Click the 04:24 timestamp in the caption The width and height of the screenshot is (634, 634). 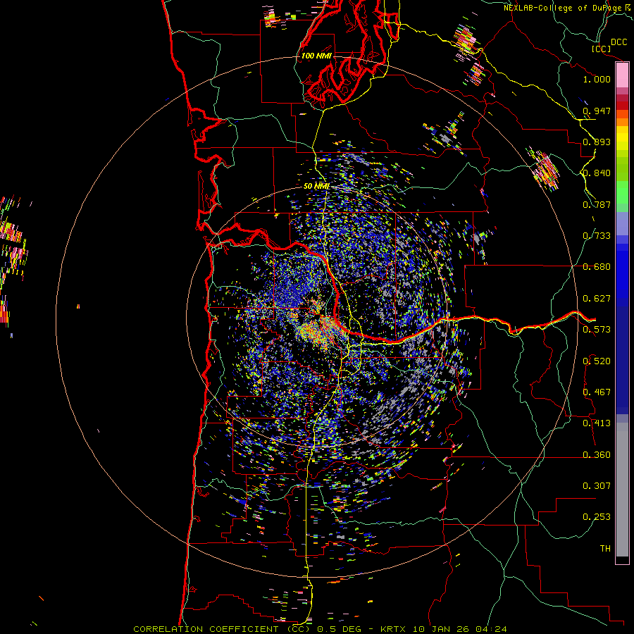pyautogui.click(x=491, y=629)
